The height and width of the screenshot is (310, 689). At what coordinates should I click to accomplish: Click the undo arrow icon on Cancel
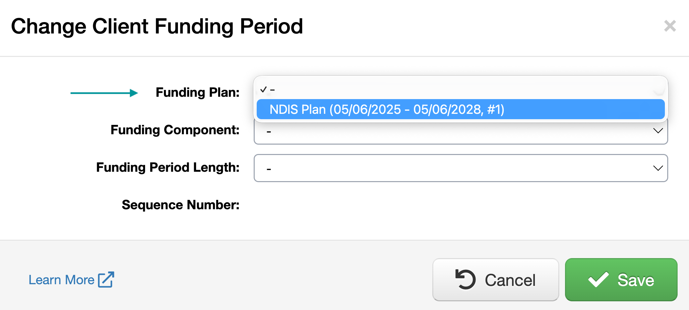pyautogui.click(x=465, y=279)
